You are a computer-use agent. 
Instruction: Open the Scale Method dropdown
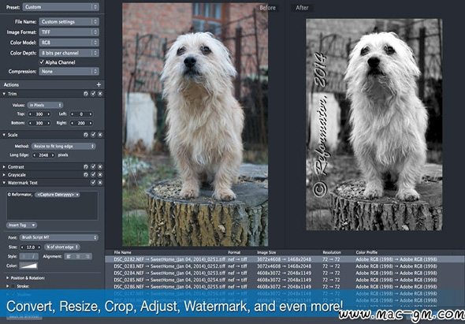pyautogui.click(x=64, y=146)
